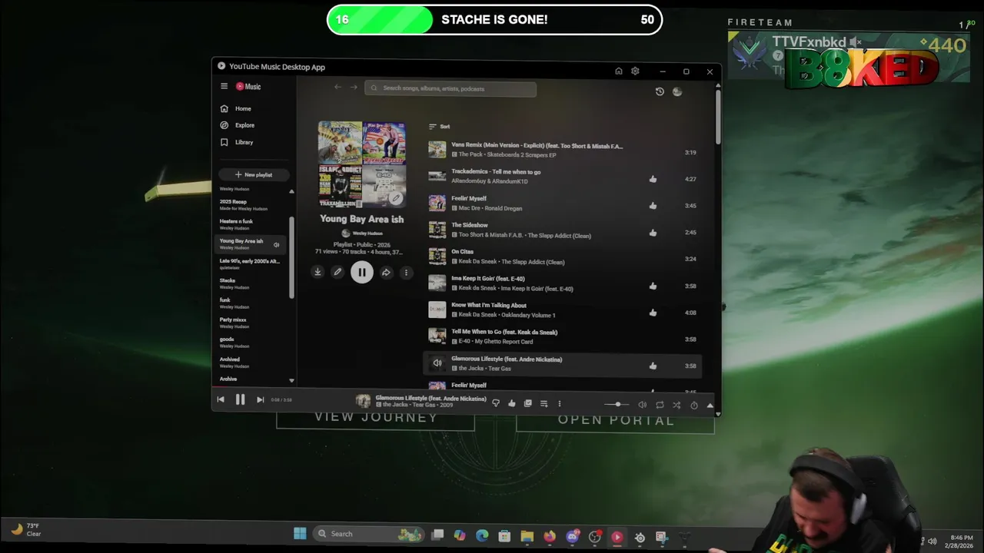Click the YouTube Music logo

(x=248, y=87)
